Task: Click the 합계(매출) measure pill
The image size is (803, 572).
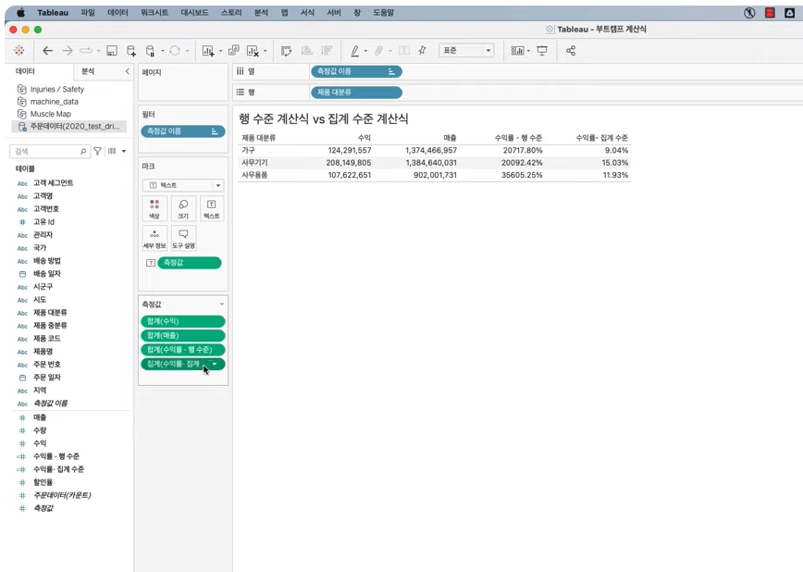Action: point(183,336)
